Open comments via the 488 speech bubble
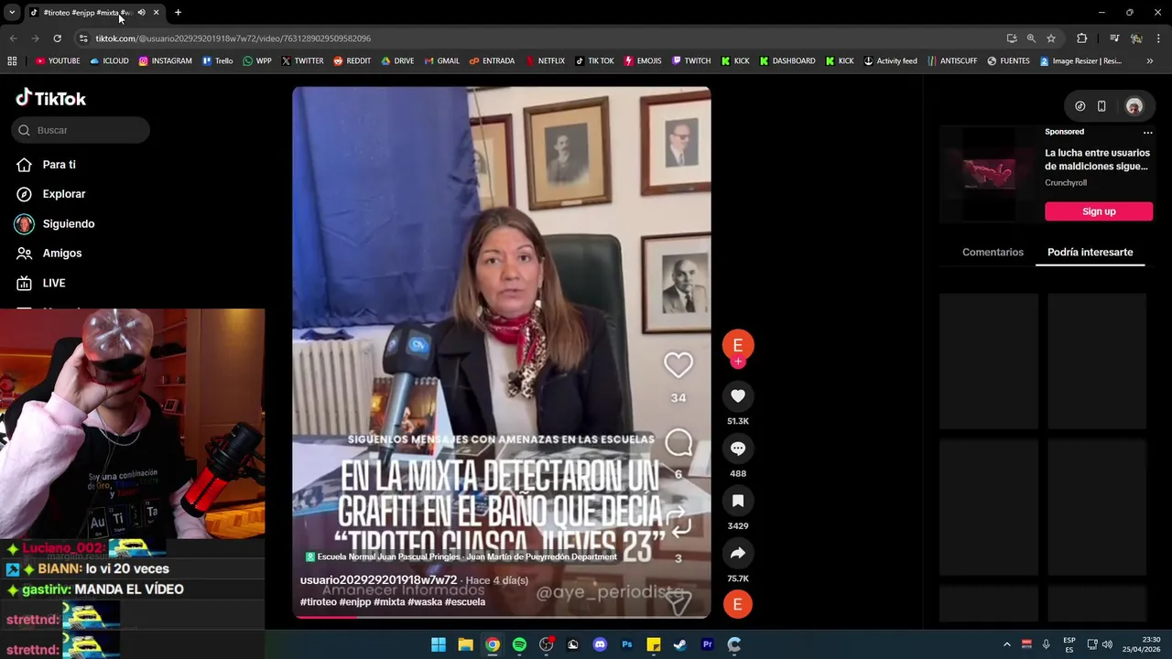 coord(738,448)
